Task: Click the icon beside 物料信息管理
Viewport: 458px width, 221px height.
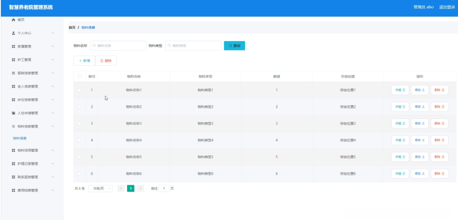Action: click(13, 126)
